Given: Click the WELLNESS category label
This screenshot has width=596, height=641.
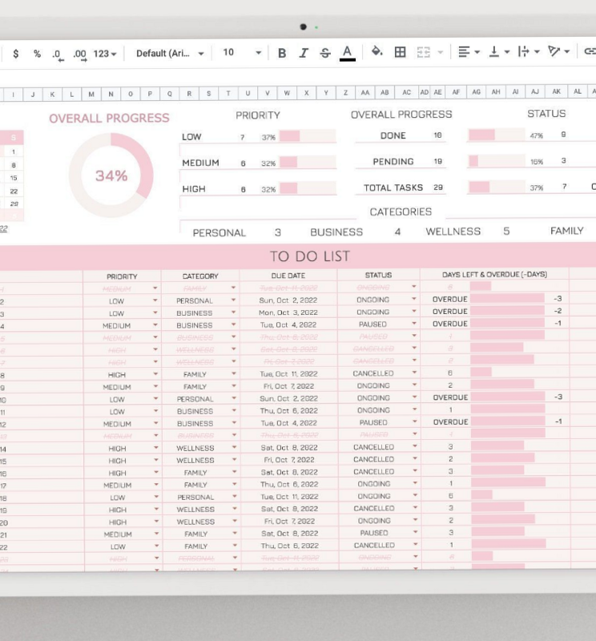Looking at the screenshot, I should pos(453,232).
